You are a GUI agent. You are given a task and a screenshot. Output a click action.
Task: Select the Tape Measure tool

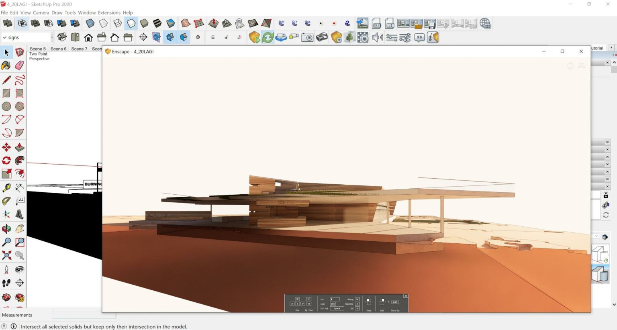tap(6, 187)
